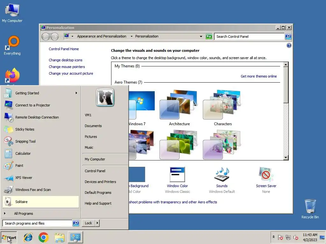Screen dimensions: 326x244
Task: Launch Calculator from Start menu
Action: (41, 153)
